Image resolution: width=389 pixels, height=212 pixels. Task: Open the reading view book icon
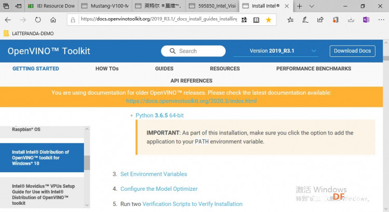pyautogui.click(x=256, y=20)
